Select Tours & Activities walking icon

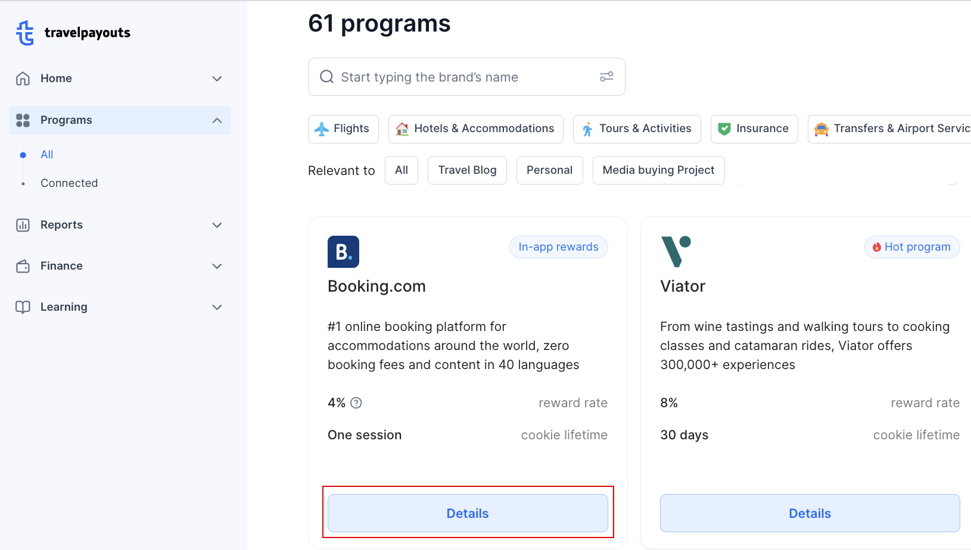click(586, 129)
